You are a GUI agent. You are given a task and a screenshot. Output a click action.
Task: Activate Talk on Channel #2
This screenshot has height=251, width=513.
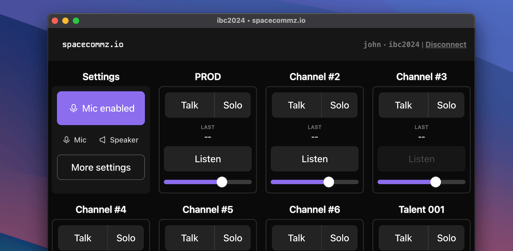pyautogui.click(x=296, y=105)
